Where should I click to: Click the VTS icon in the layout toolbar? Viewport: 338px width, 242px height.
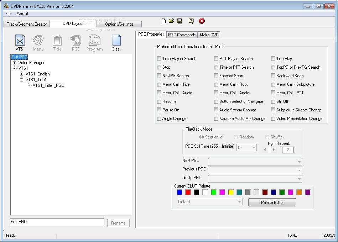tap(20, 43)
